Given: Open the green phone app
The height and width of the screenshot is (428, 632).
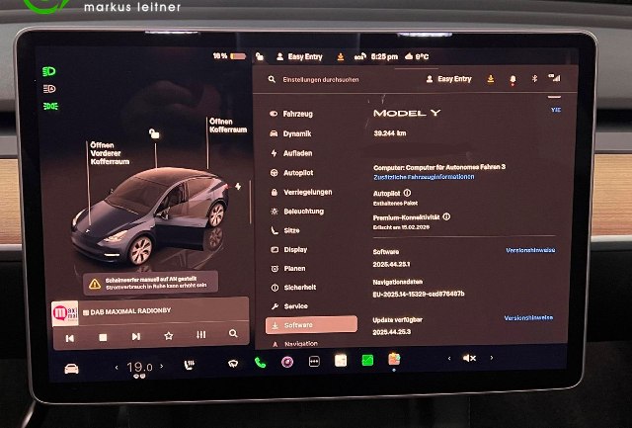Looking at the screenshot, I should (261, 363).
